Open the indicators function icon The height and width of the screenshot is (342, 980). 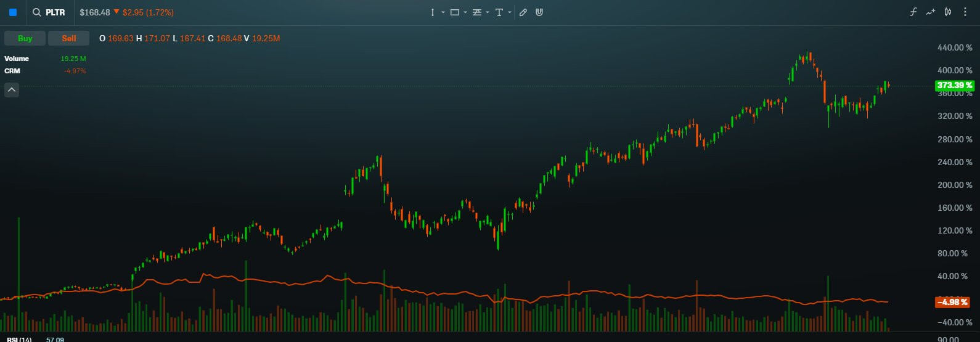click(913, 12)
